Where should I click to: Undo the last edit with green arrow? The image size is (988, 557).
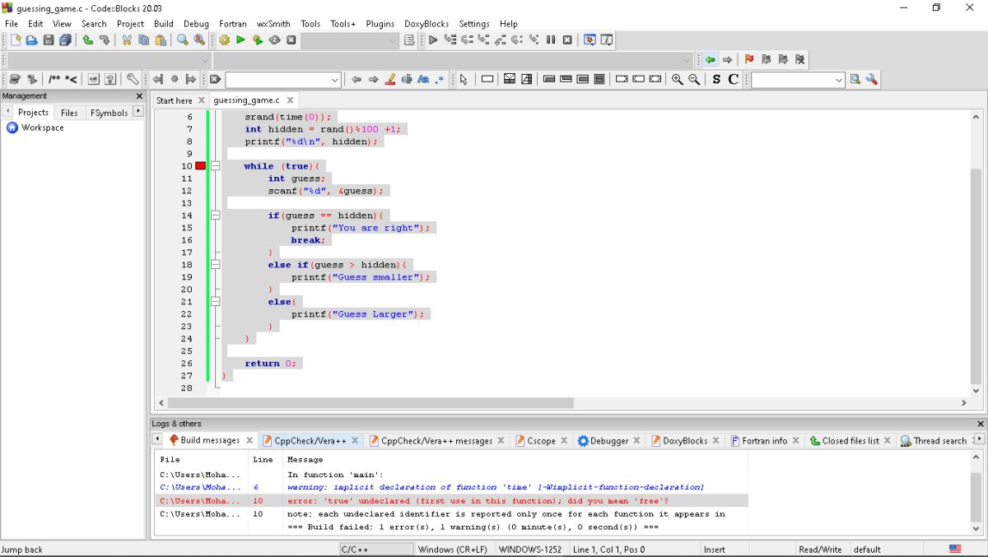click(x=87, y=40)
